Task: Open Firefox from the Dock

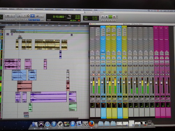Action: click(x=92, y=124)
